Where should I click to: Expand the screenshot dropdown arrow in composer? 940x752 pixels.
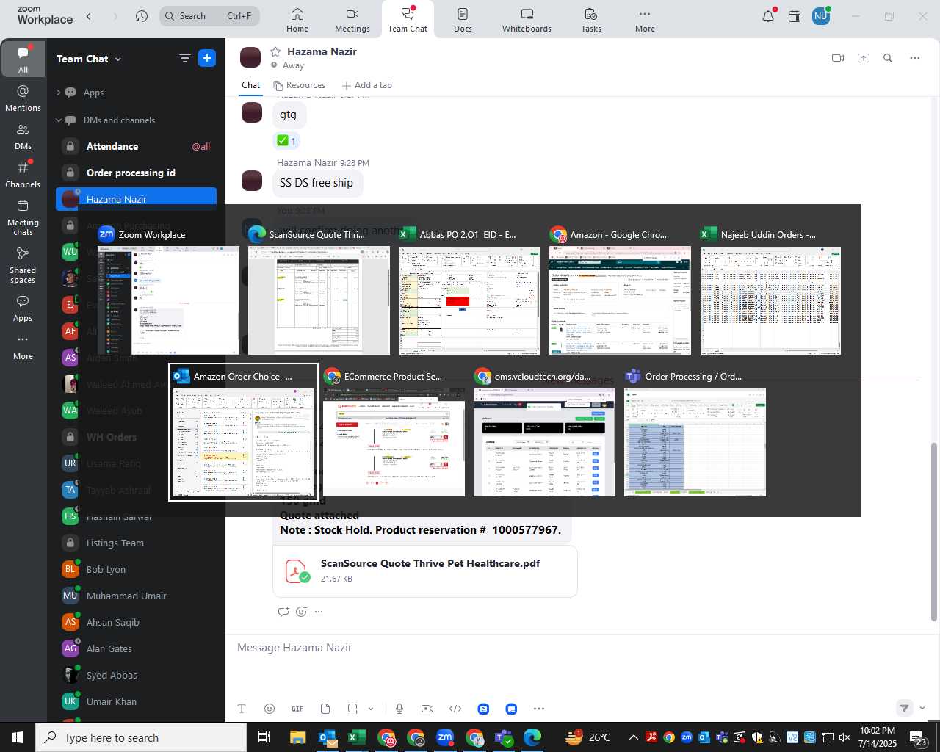(x=371, y=709)
